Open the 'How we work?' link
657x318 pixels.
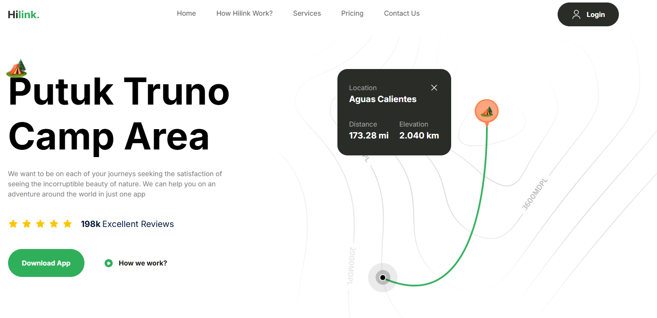143,263
